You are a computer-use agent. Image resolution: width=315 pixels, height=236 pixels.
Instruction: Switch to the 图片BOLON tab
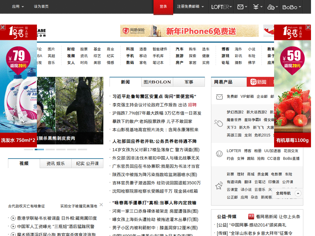[x=157, y=82]
